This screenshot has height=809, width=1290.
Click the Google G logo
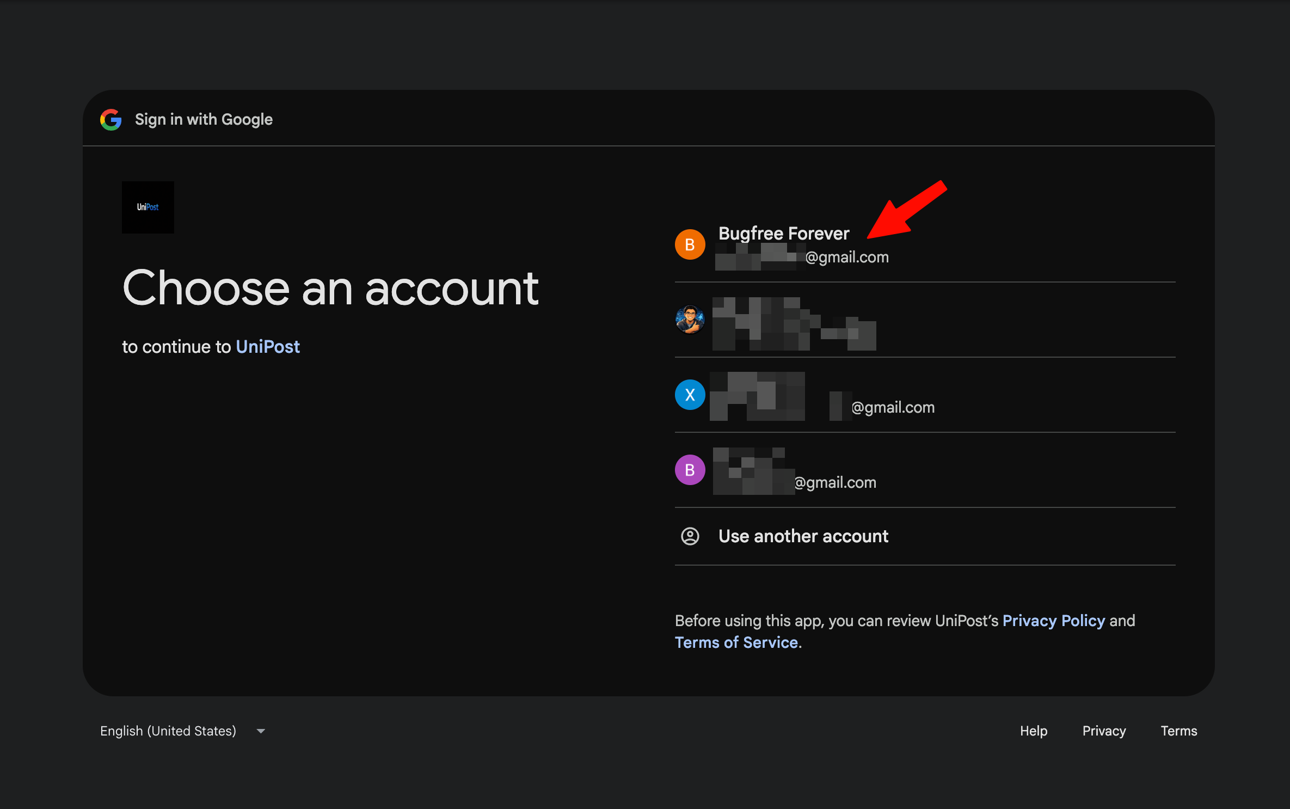coord(111,120)
